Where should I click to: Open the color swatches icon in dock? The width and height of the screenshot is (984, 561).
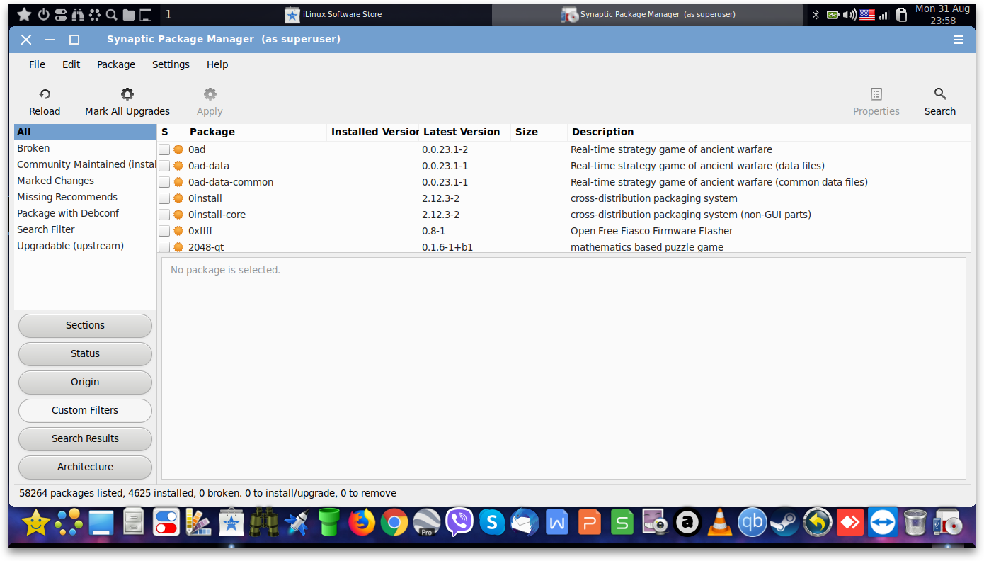click(199, 523)
